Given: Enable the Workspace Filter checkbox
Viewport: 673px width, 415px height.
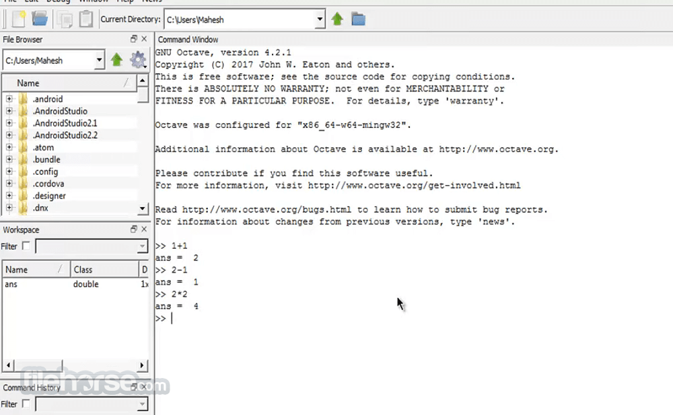Looking at the screenshot, I should point(26,246).
